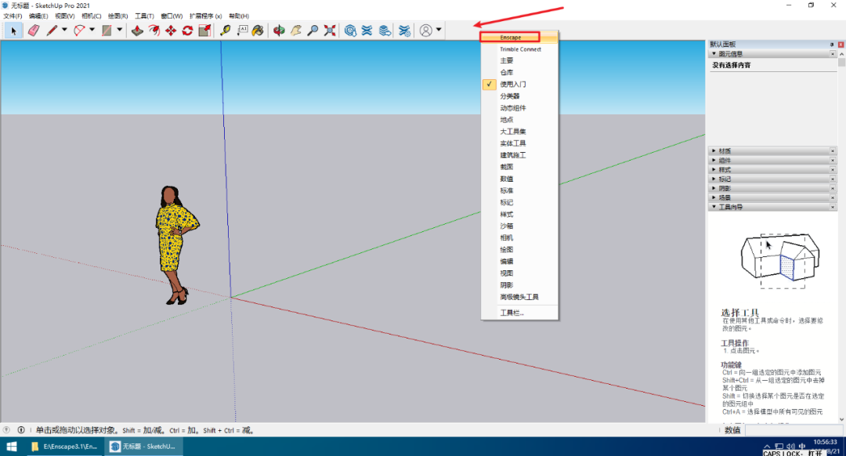The width and height of the screenshot is (846, 456).
Task: Enable the 大工具集 toolbar option
Action: point(513,132)
